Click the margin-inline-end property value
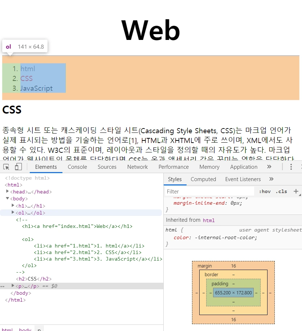The height and width of the screenshot is (331, 302). point(236,203)
